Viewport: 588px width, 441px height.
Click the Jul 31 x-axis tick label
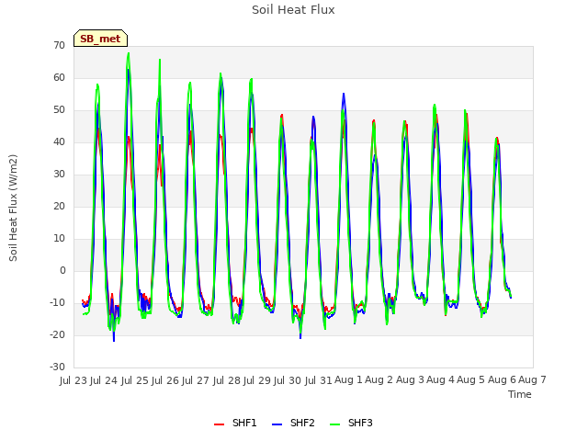coord(319,380)
